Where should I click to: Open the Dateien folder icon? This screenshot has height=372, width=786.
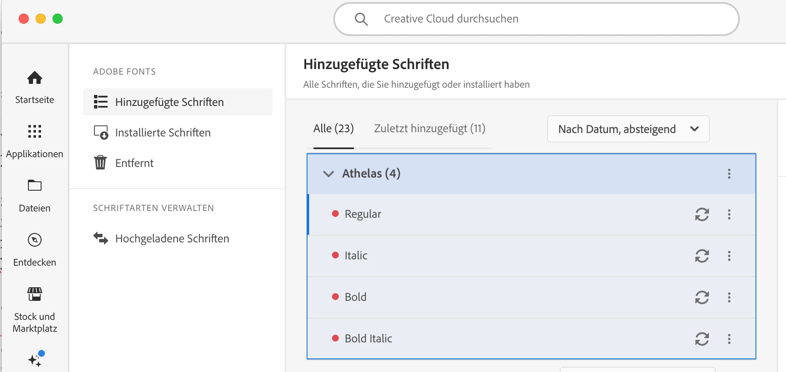point(35,186)
